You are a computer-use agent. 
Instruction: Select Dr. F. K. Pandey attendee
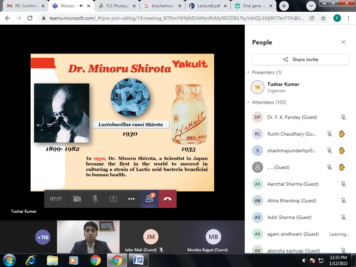tap(300, 117)
